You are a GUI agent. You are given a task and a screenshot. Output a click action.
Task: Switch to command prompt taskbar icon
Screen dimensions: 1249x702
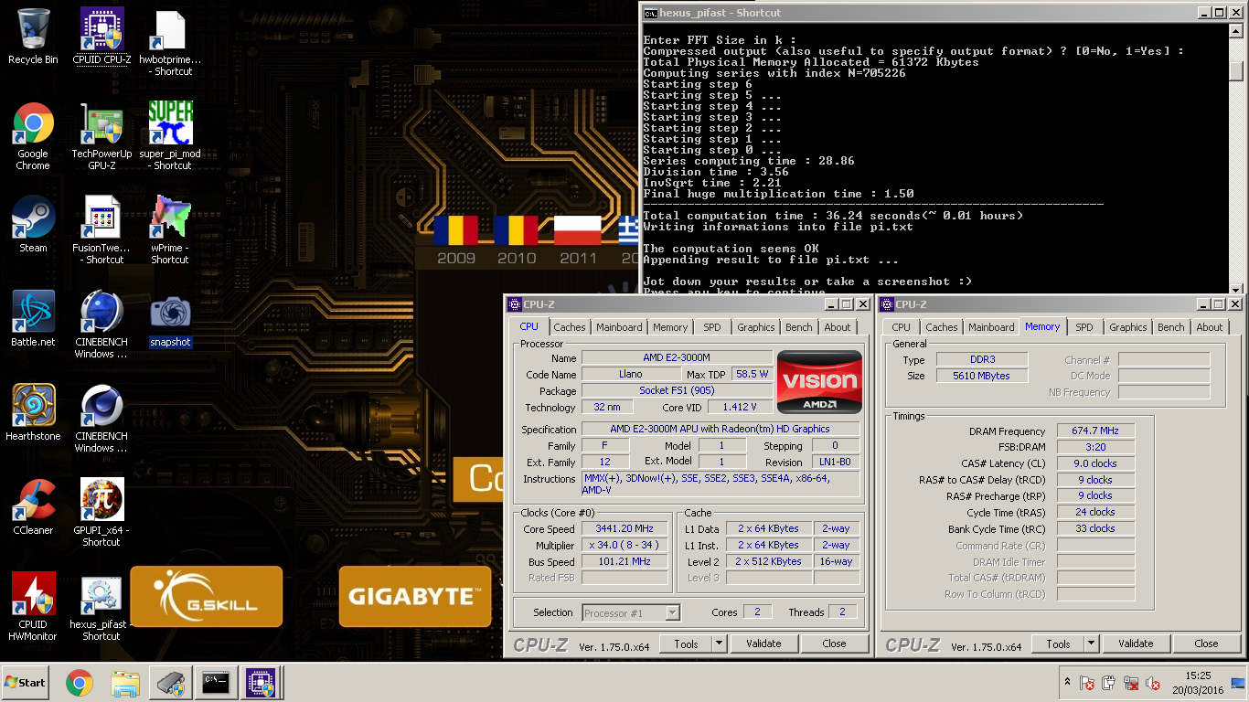[216, 682]
